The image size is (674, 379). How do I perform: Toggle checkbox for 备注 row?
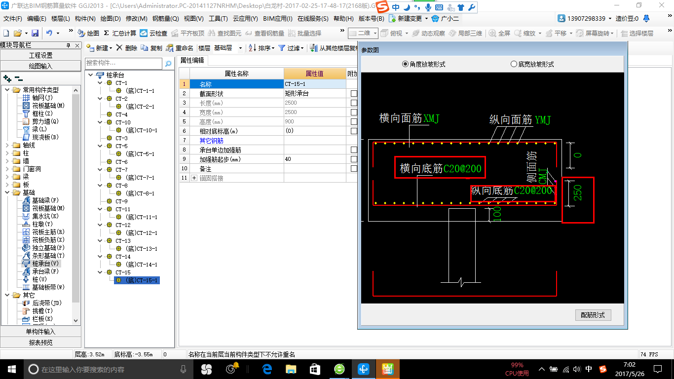(x=354, y=168)
